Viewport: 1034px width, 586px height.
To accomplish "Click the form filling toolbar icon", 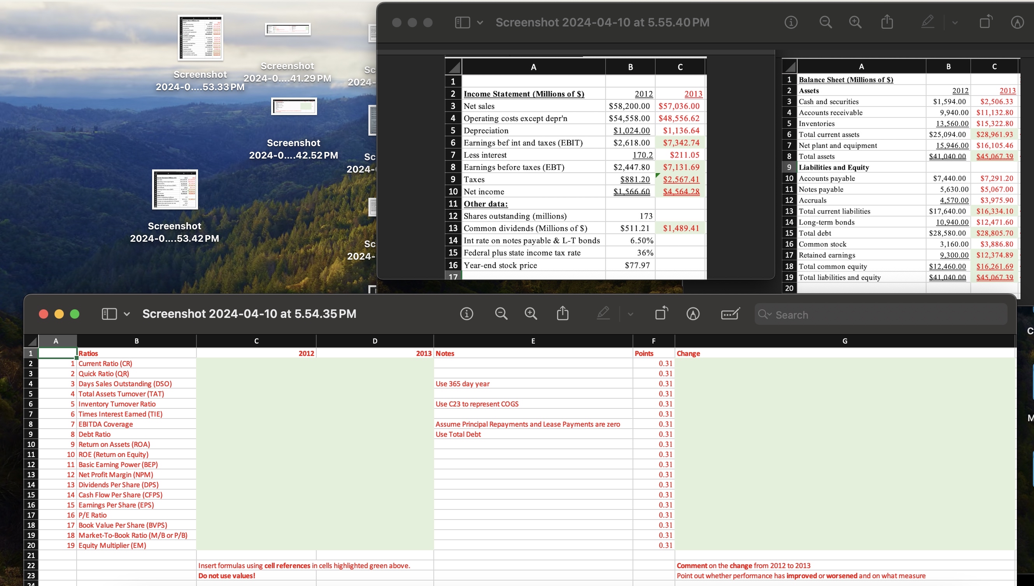I will coord(730,314).
